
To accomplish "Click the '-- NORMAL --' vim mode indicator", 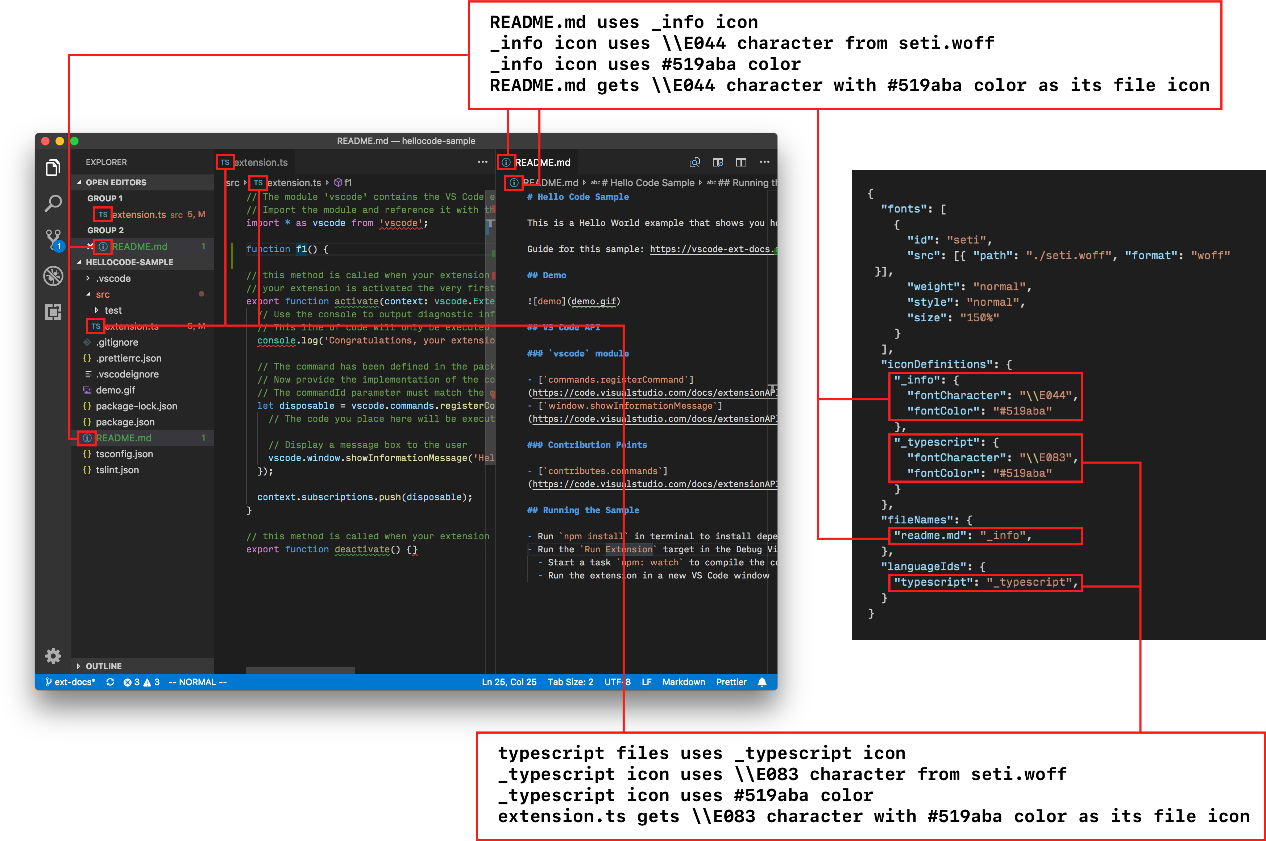I will (197, 682).
